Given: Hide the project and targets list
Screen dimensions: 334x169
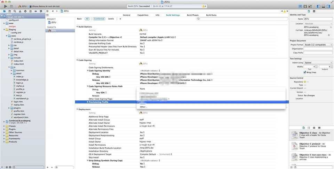Looking at the screenshot, I should pos(47,15).
